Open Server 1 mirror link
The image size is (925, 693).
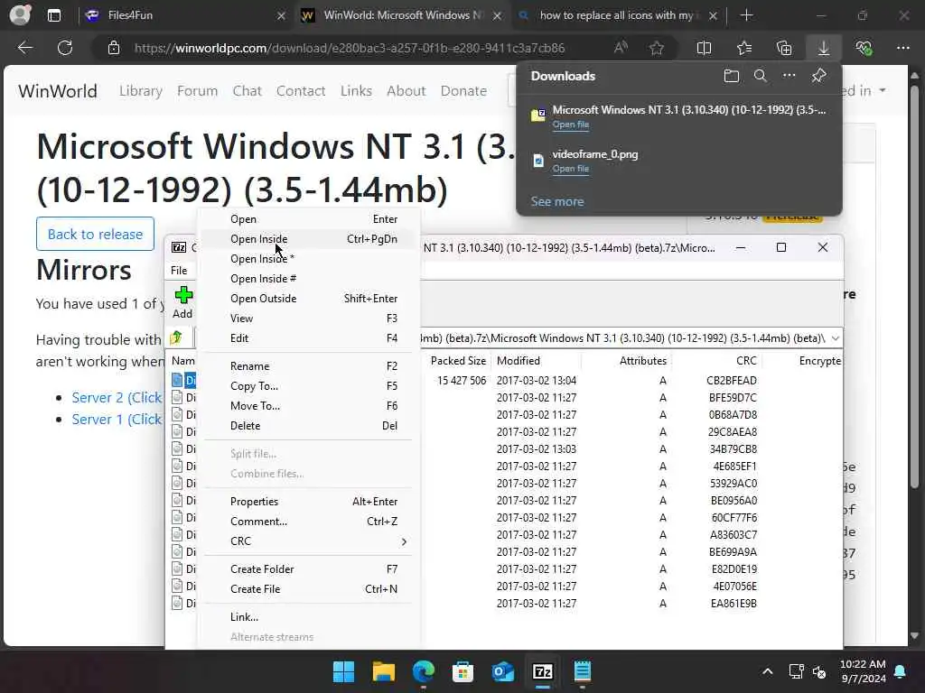click(117, 420)
